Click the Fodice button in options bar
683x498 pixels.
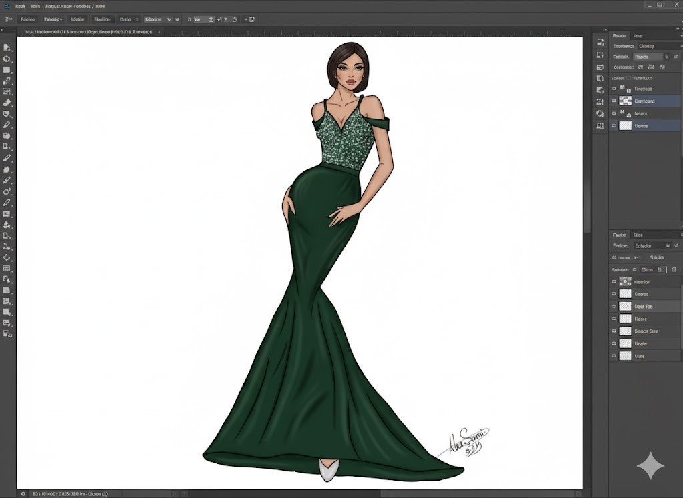click(x=27, y=19)
